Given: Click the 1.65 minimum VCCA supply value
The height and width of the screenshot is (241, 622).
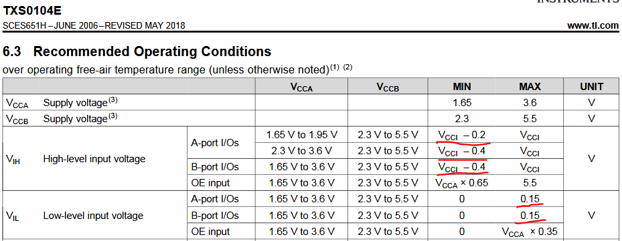Looking at the screenshot, I should pyautogui.click(x=462, y=103).
